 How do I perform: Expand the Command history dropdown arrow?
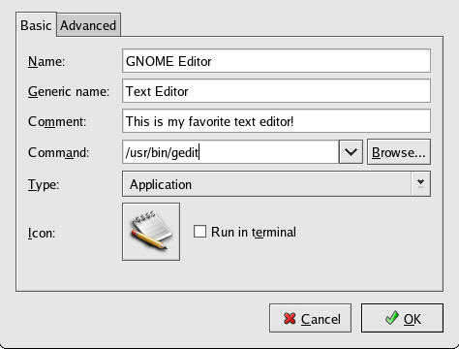(x=351, y=151)
